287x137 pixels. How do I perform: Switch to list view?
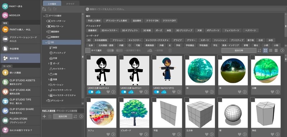pos(276,50)
